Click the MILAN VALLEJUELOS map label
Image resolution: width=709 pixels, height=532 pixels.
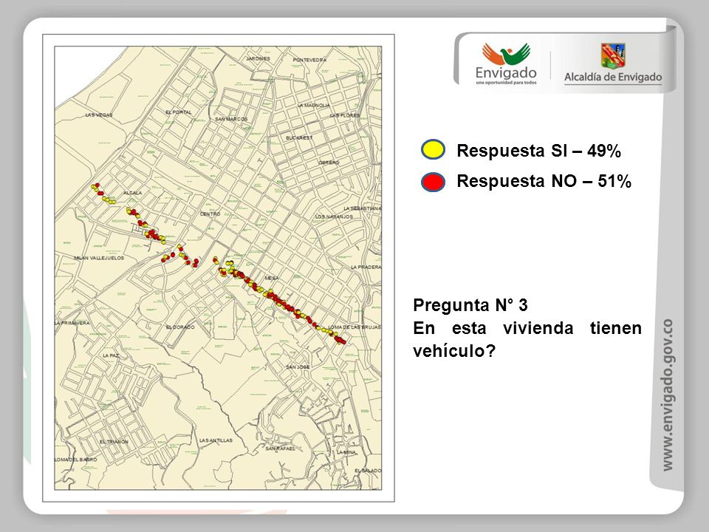click(x=99, y=258)
